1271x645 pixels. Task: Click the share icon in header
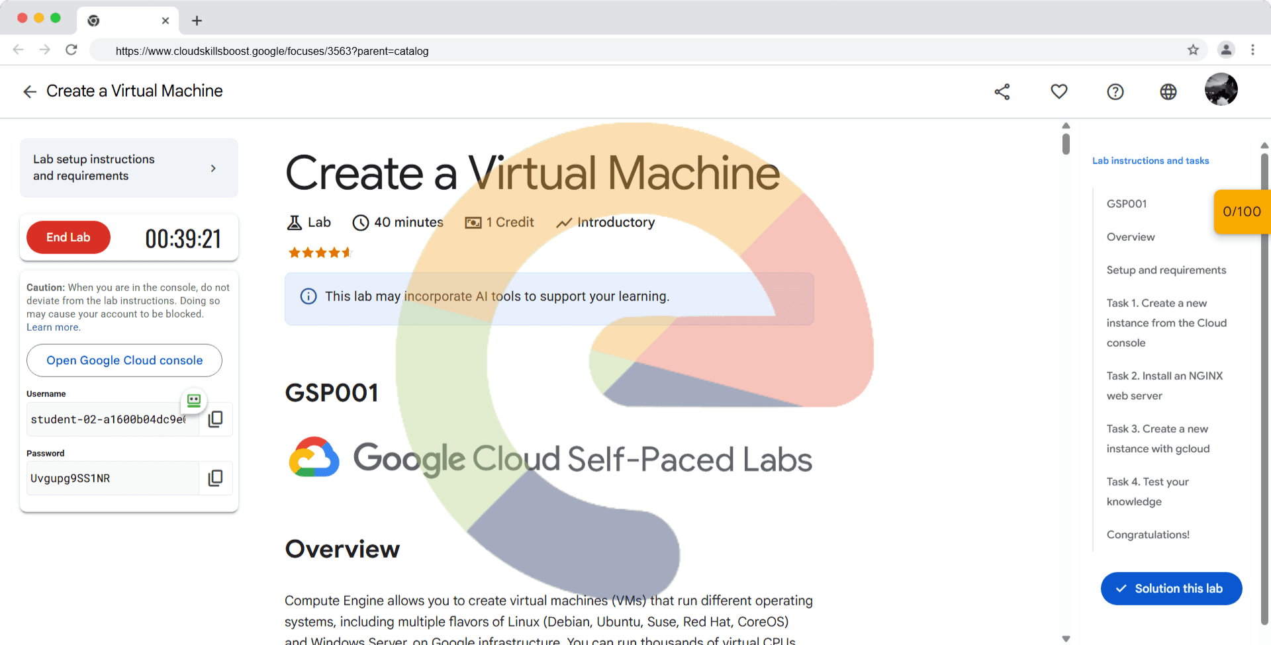1002,92
